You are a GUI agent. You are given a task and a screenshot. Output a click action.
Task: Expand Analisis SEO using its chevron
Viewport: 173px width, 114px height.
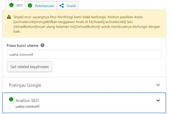click(x=158, y=100)
